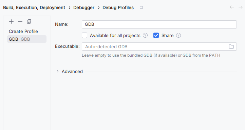Viewport: 245px width, 130px height.
Task: Navigate forward in settings history
Action: coord(241,7)
